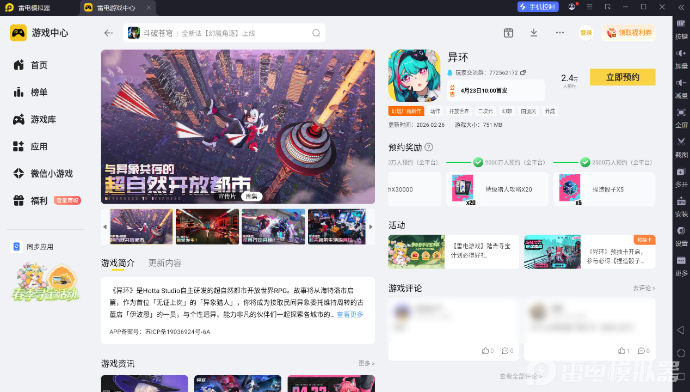The image size is (690, 392).
Task: Open 微信小游戏 section
Action: 43,174
